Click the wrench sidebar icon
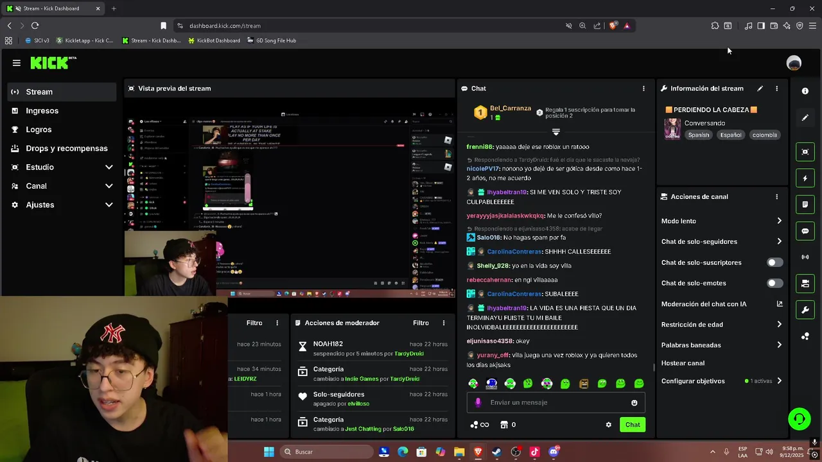Viewport: 822px width, 462px height. tap(805, 310)
